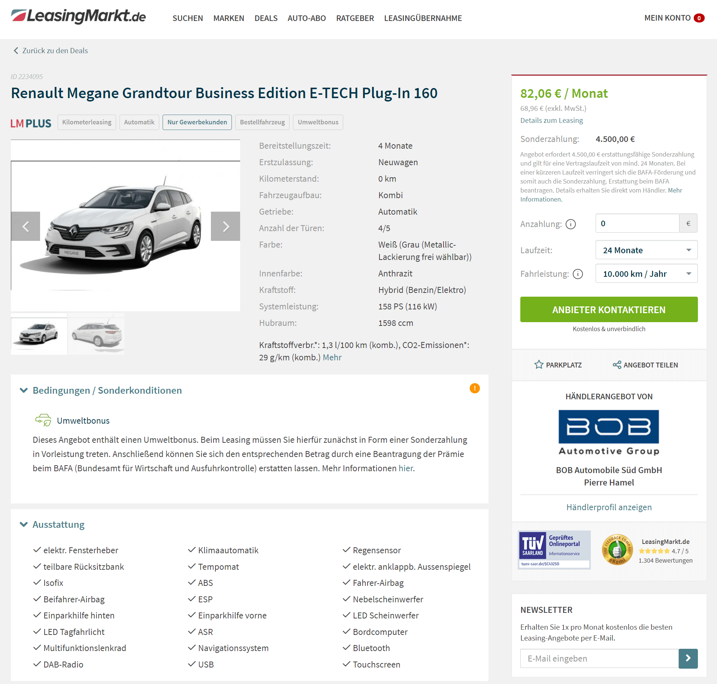Show next car image arrow
The height and width of the screenshot is (684, 717).
pyautogui.click(x=226, y=226)
